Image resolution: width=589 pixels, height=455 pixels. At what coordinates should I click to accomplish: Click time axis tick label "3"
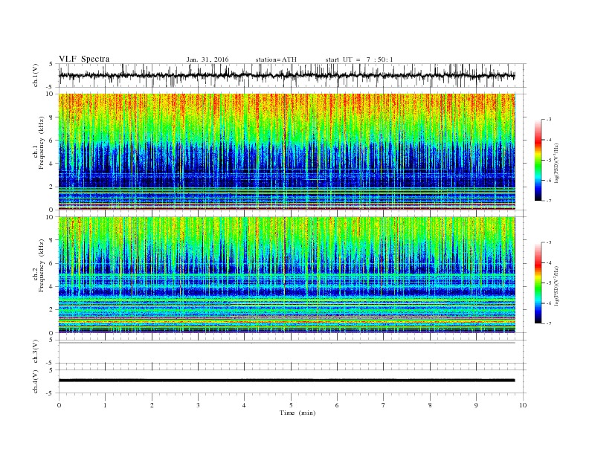(199, 405)
